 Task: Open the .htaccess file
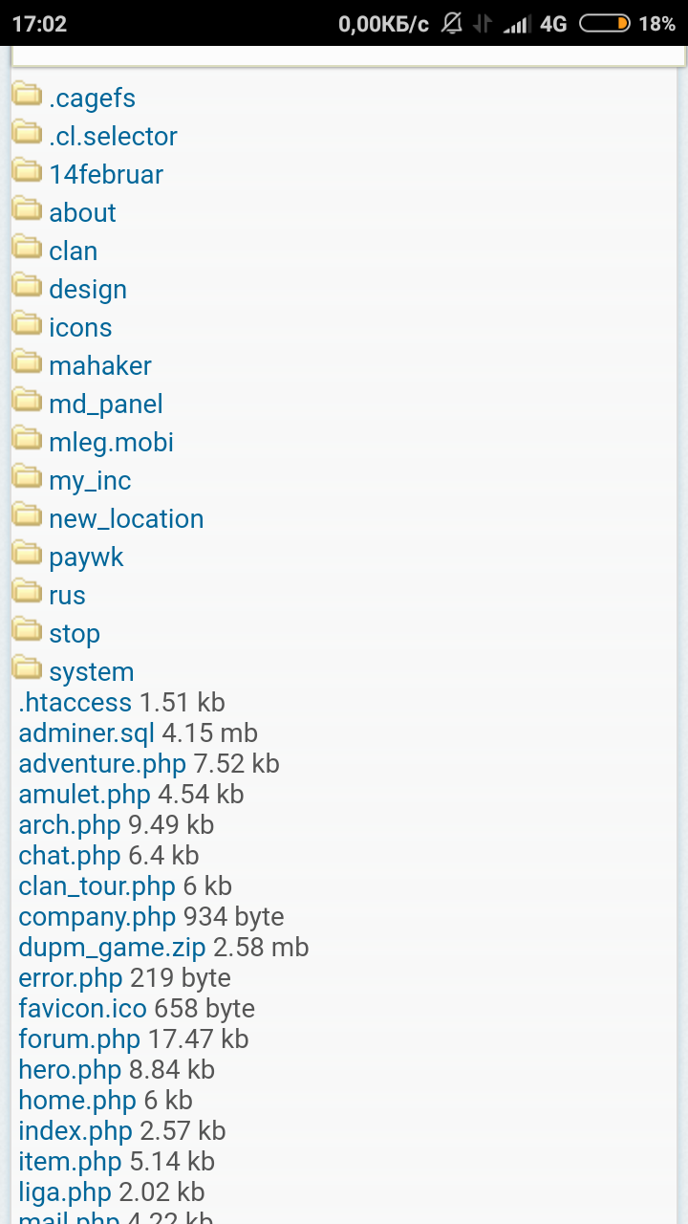click(x=75, y=703)
